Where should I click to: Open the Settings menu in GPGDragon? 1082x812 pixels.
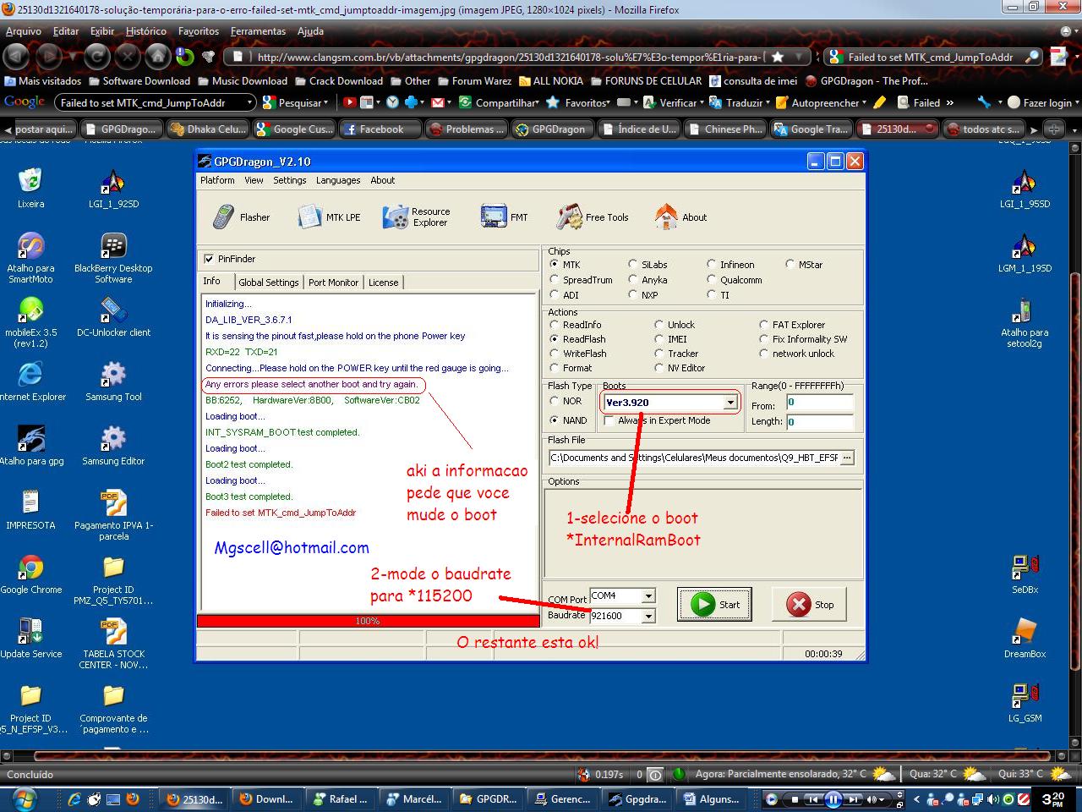pos(290,180)
